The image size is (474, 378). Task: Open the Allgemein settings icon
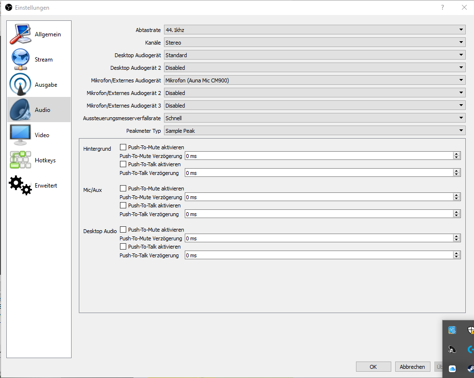[x=20, y=34]
